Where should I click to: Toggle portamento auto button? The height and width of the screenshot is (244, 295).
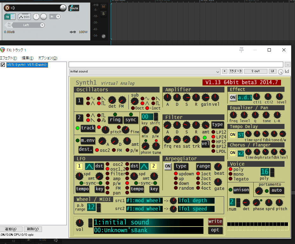[277, 190]
